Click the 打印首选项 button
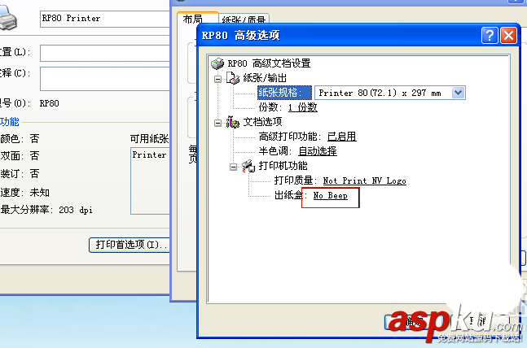Screen dimensions: 527x348 click(x=130, y=245)
